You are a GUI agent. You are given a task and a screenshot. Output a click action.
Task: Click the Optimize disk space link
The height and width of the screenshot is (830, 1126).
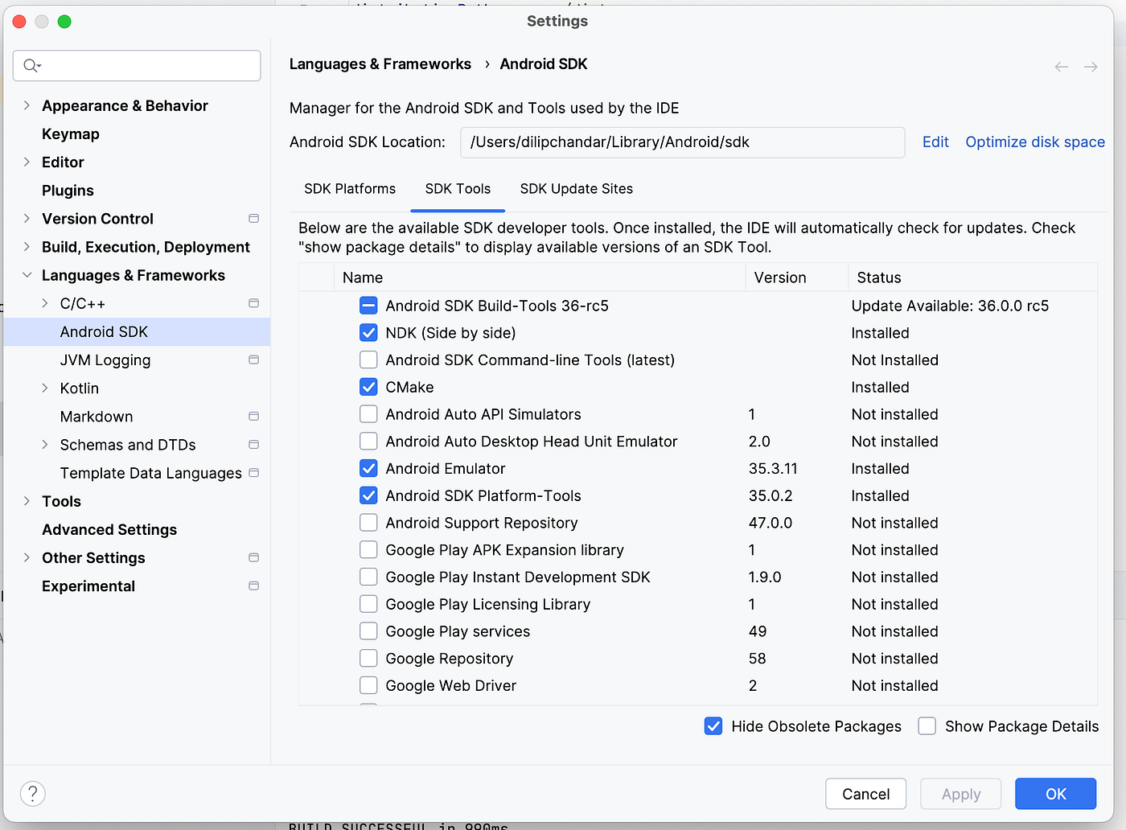click(1034, 142)
